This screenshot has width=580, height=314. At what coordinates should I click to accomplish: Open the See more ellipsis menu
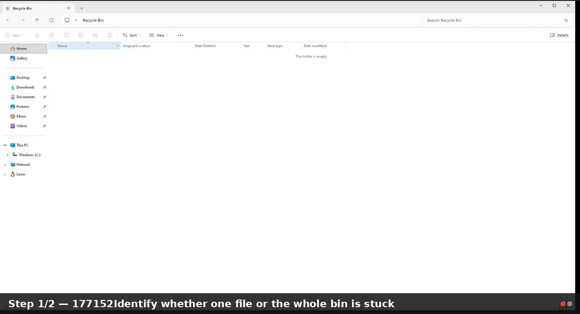[181, 35]
